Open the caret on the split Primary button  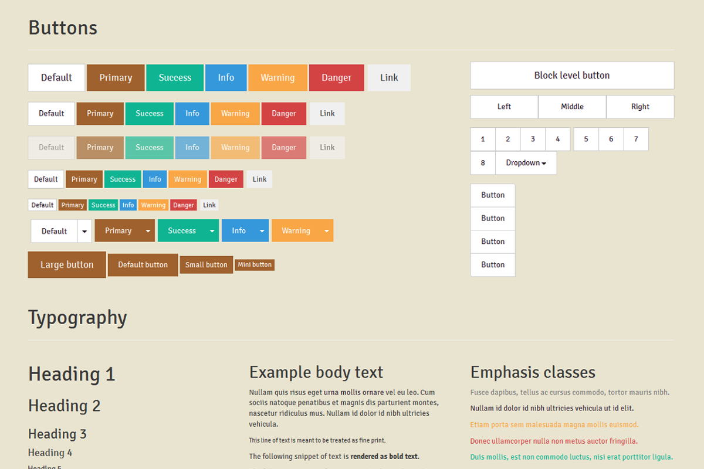(148, 231)
